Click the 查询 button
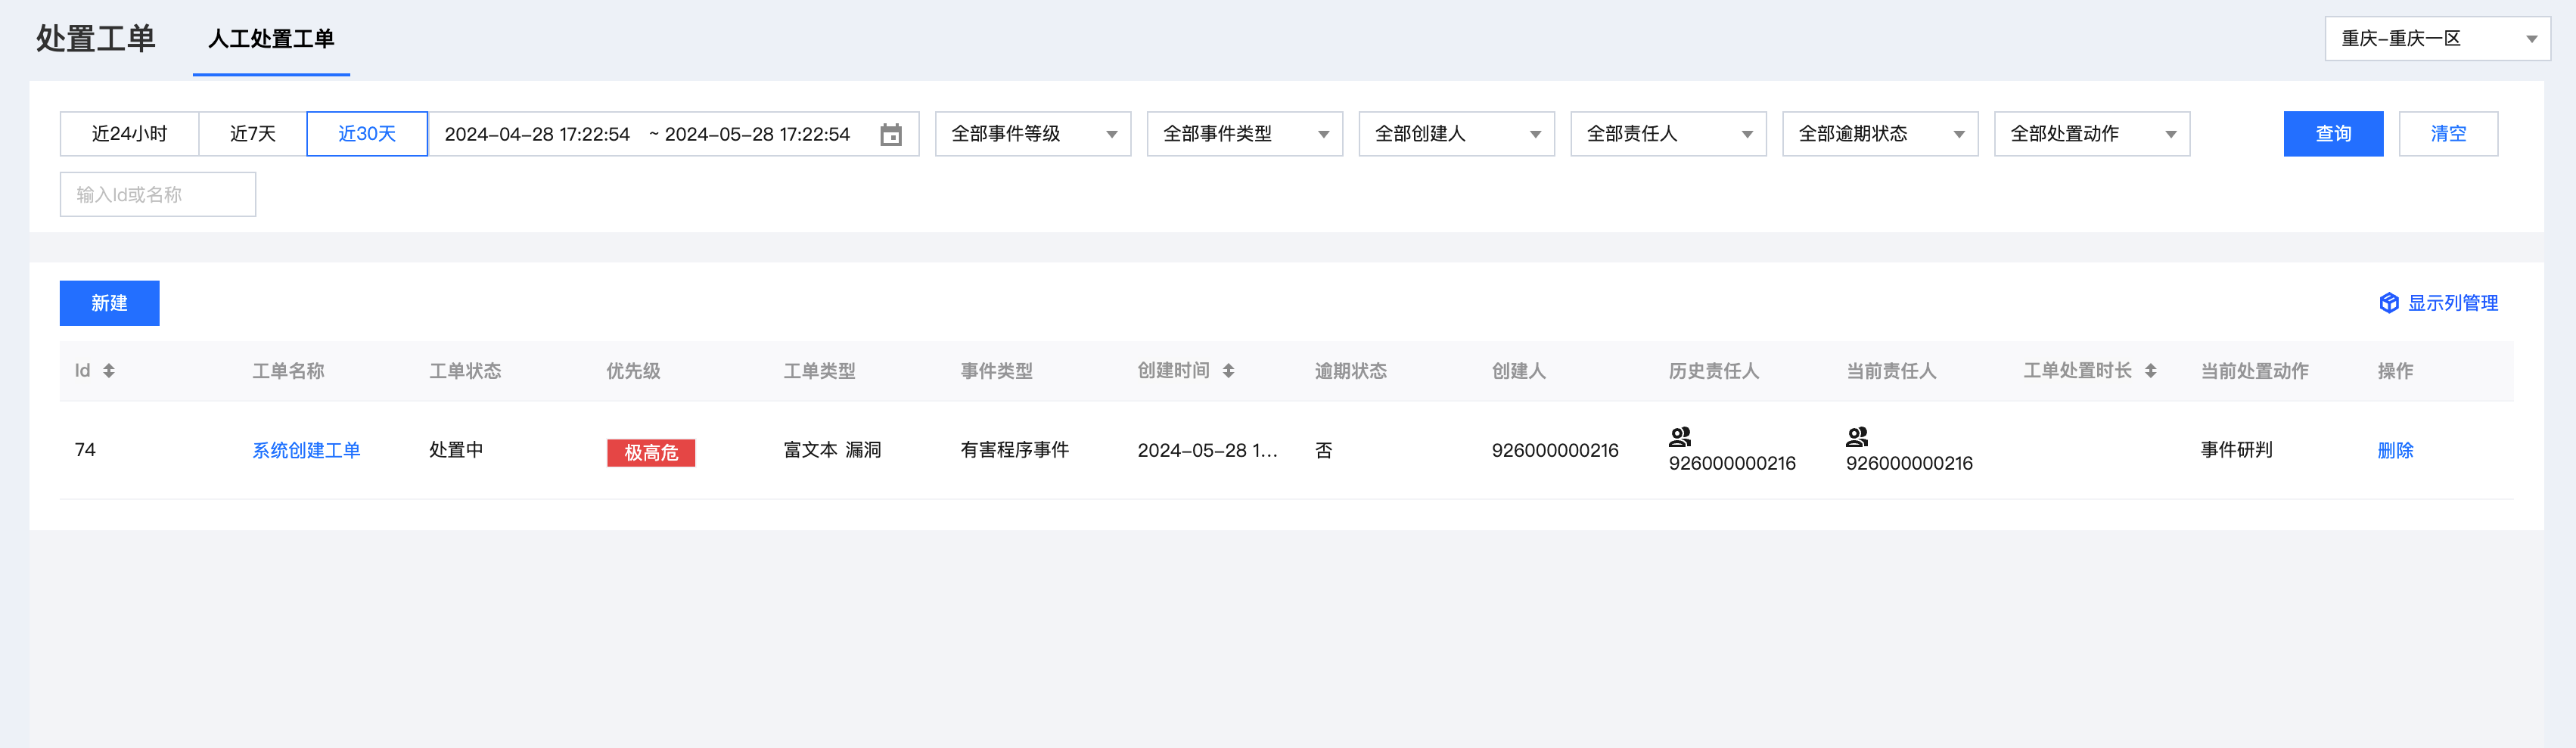 (2334, 134)
